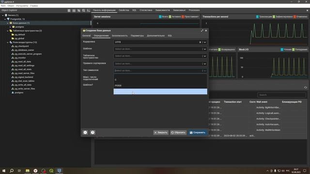Switch to Advanced tab in dialog

point(155,36)
